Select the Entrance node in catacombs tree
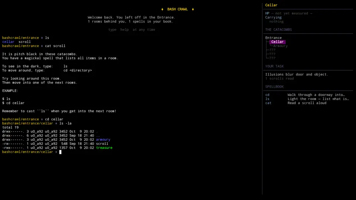Screen dimensions: 356x200 click(273, 38)
